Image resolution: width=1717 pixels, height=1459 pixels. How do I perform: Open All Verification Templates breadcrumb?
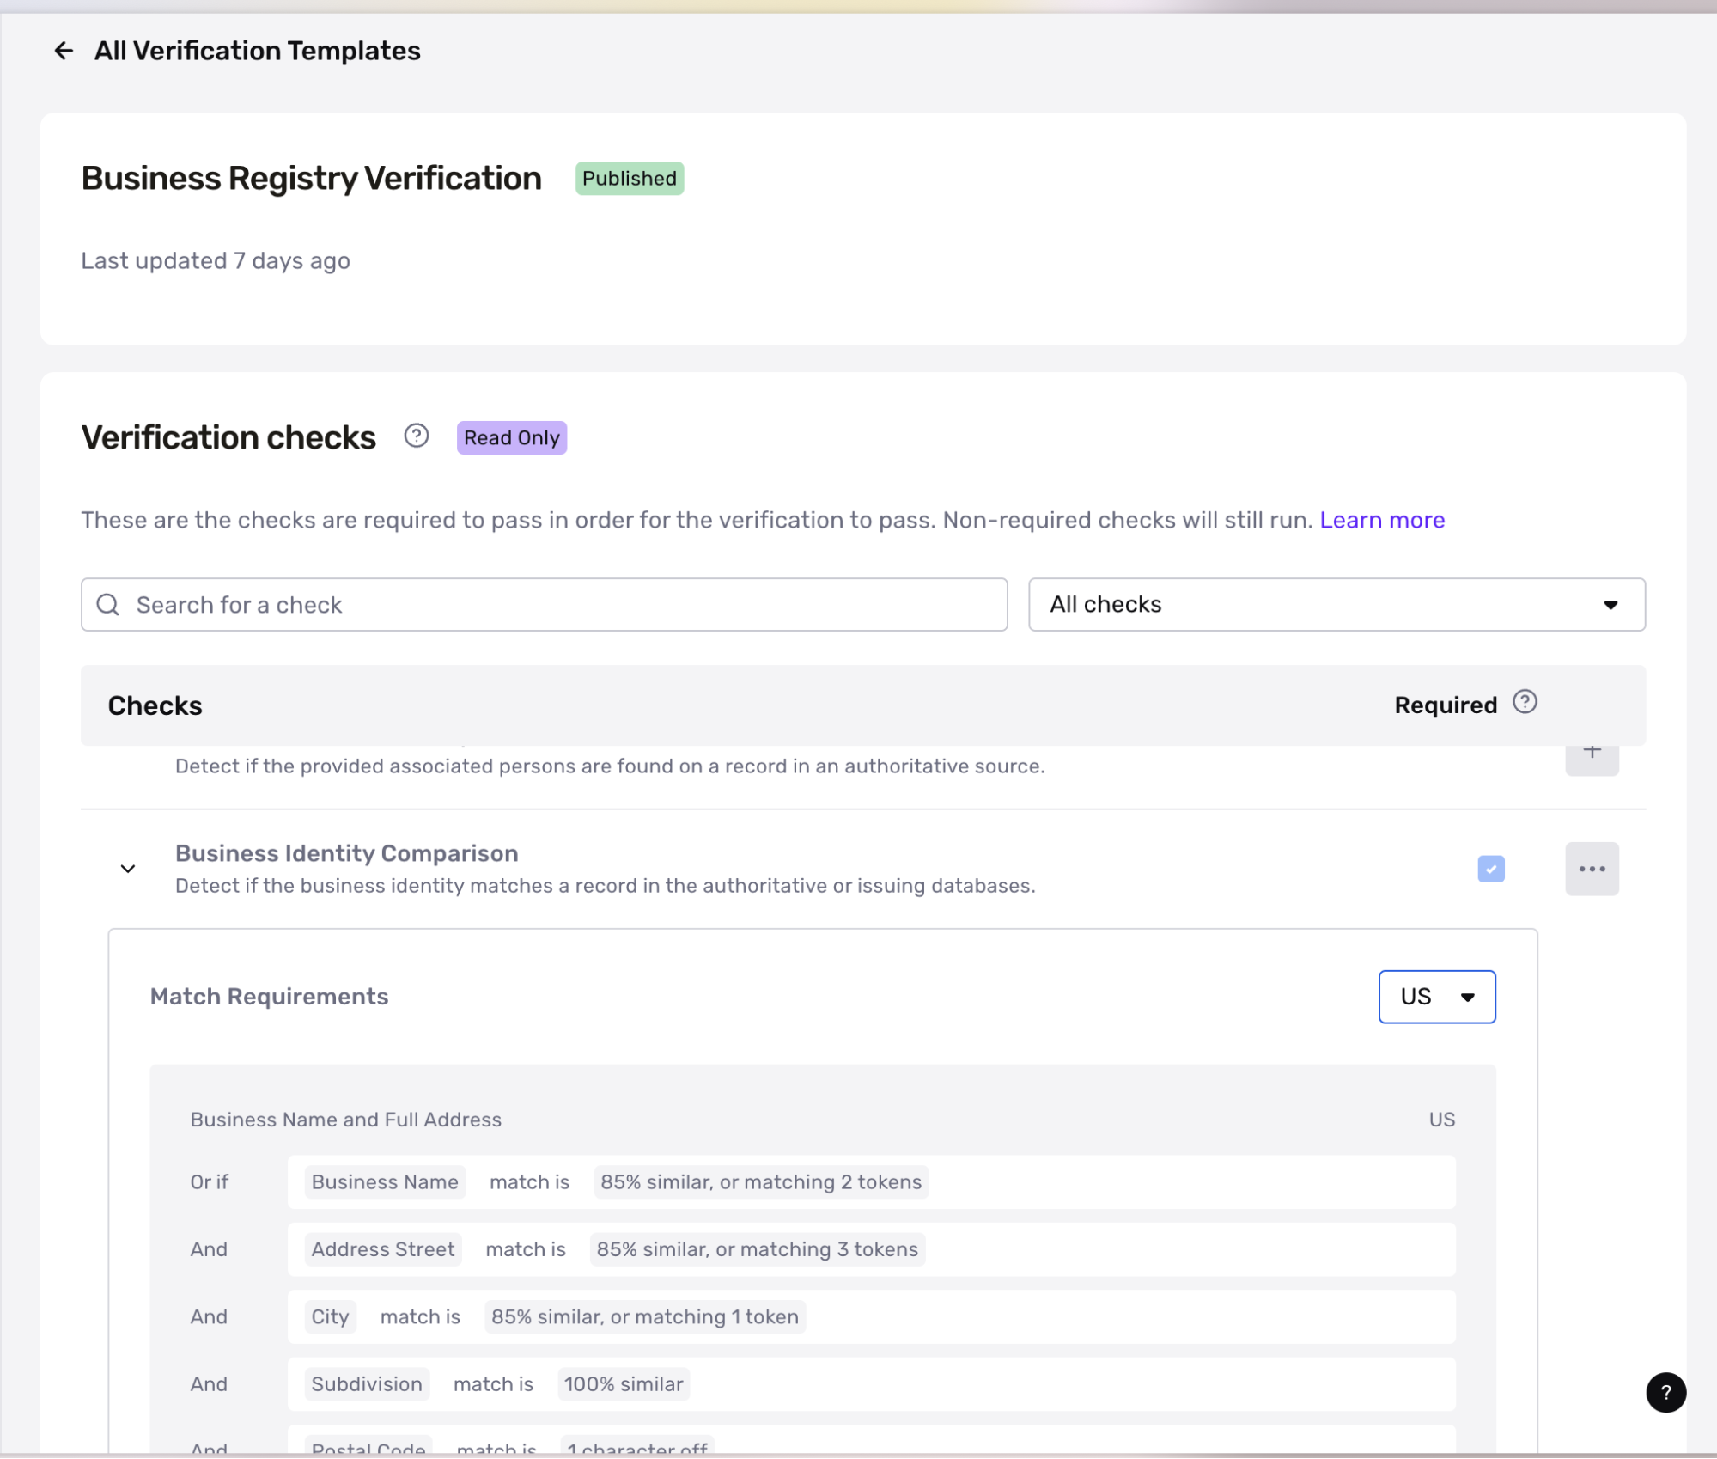click(x=257, y=51)
